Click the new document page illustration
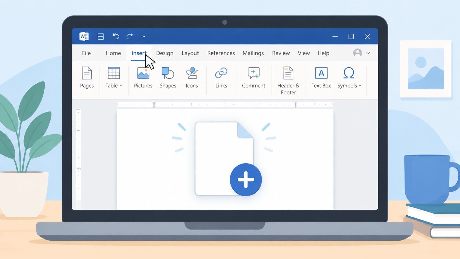Screen dimensions: 460x259 pos(224,158)
